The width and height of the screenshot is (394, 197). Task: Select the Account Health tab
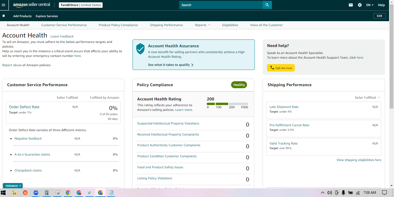pos(18,25)
